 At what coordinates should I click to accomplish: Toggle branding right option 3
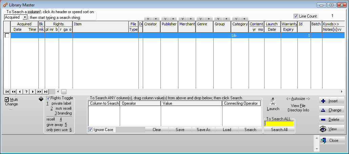tap(63, 113)
